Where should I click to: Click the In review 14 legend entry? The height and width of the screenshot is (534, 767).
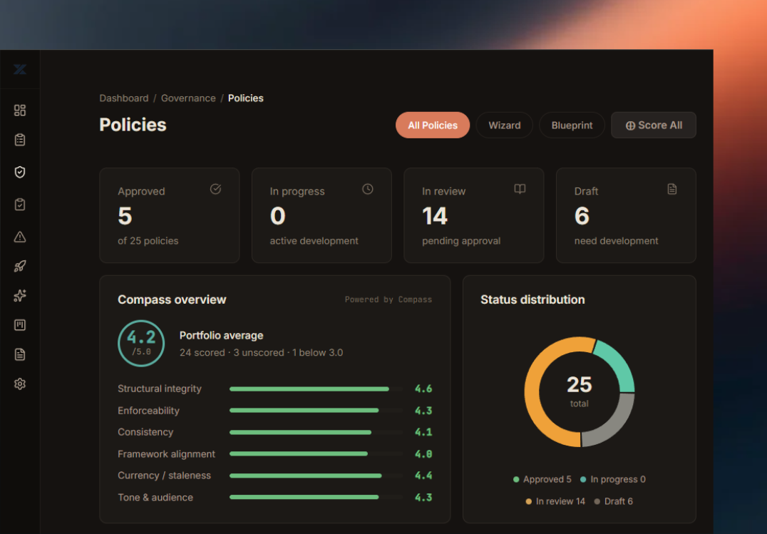tap(555, 501)
